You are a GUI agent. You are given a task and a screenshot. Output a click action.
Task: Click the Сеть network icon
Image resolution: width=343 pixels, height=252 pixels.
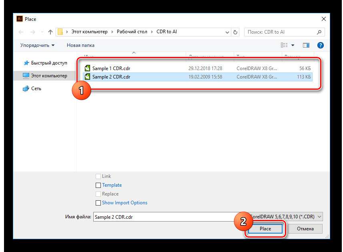pyautogui.click(x=26, y=89)
